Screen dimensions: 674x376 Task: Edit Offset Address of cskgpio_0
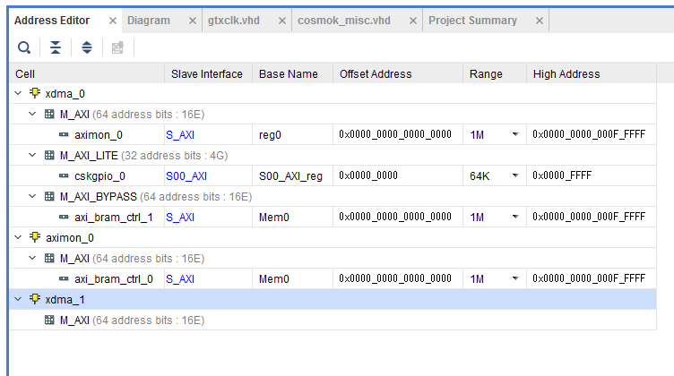point(396,176)
